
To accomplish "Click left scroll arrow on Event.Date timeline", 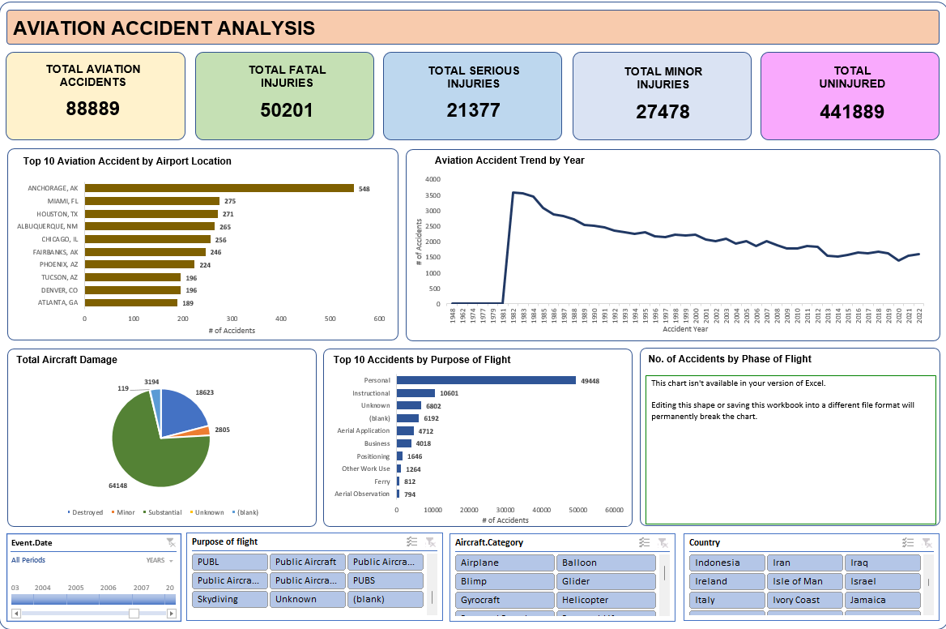I will pyautogui.click(x=15, y=614).
